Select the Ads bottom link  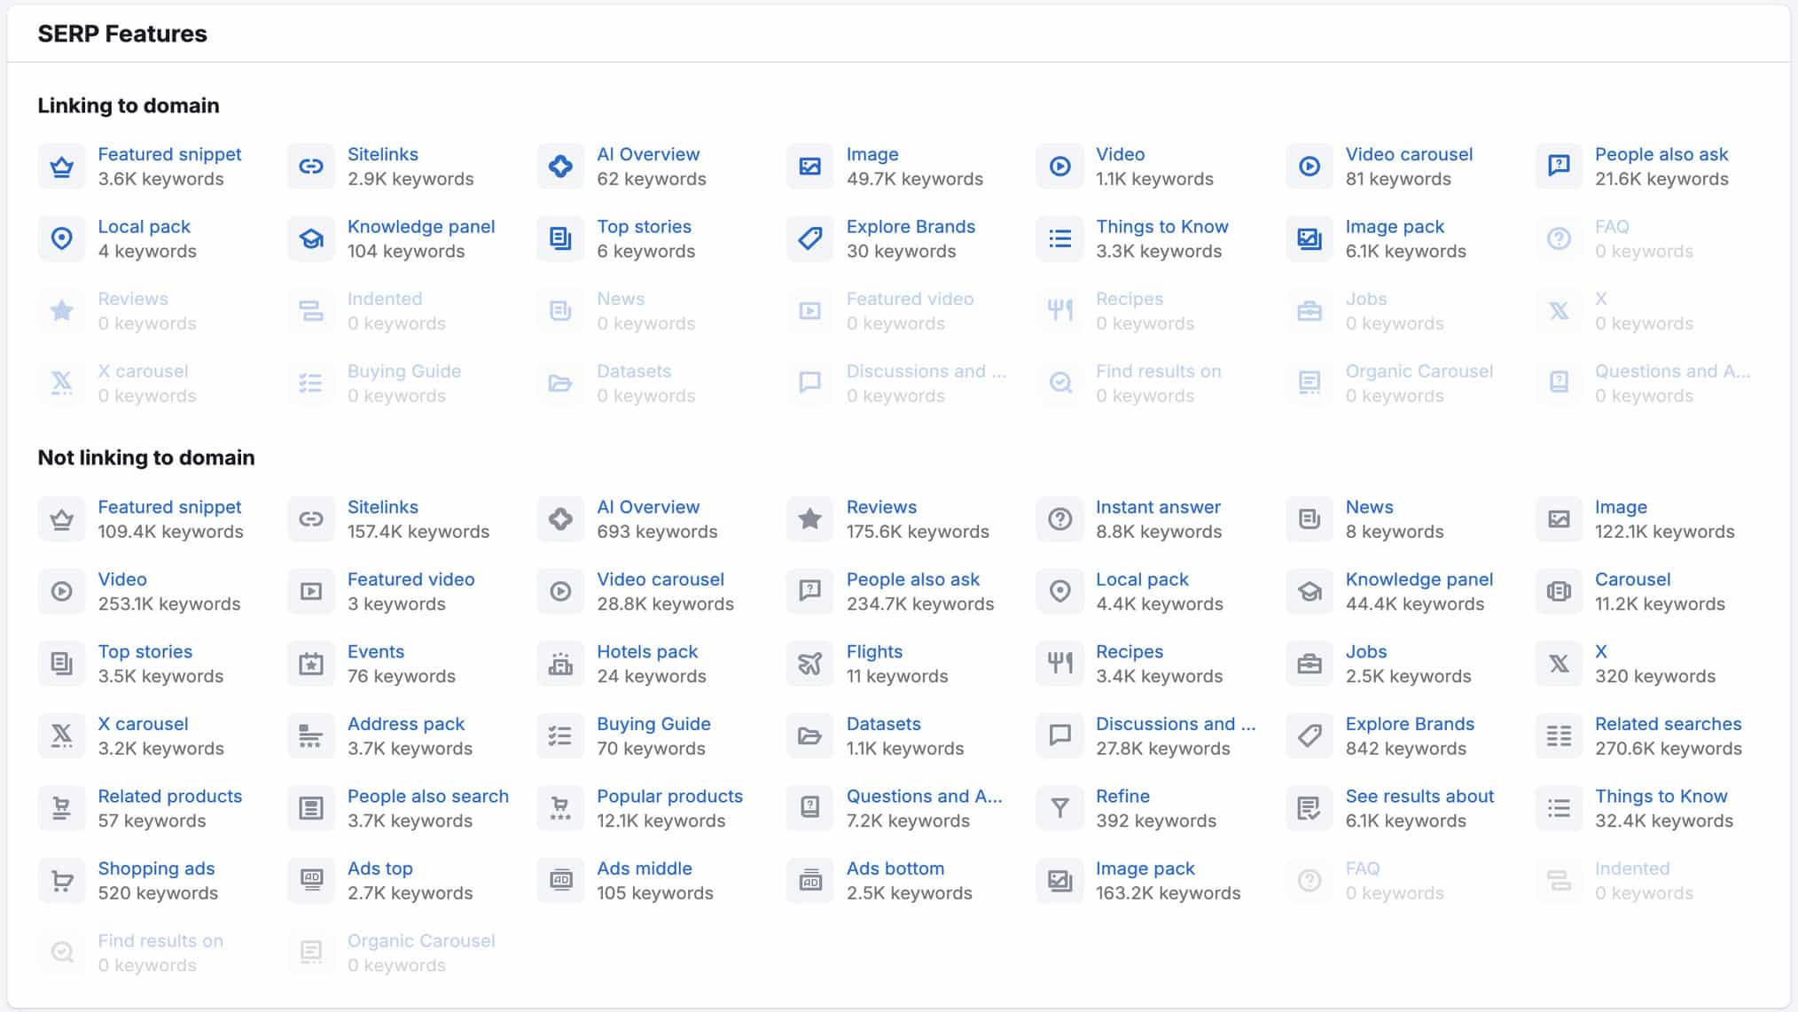click(x=895, y=868)
